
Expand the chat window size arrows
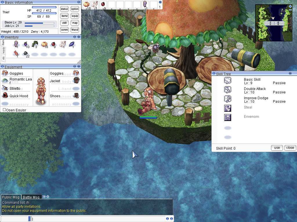tap(44, 197)
